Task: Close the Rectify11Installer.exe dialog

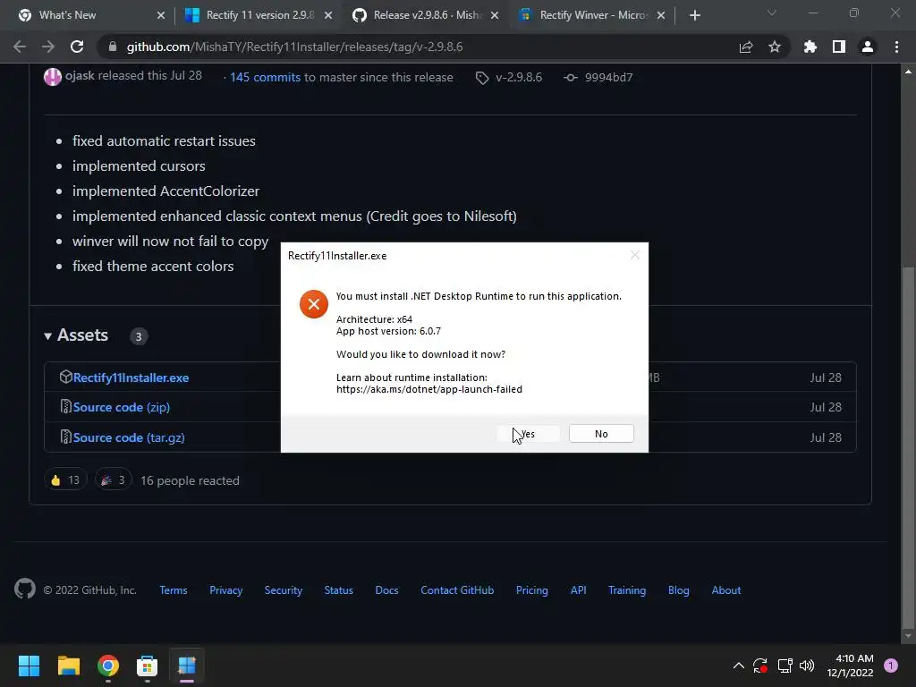Action: point(635,255)
